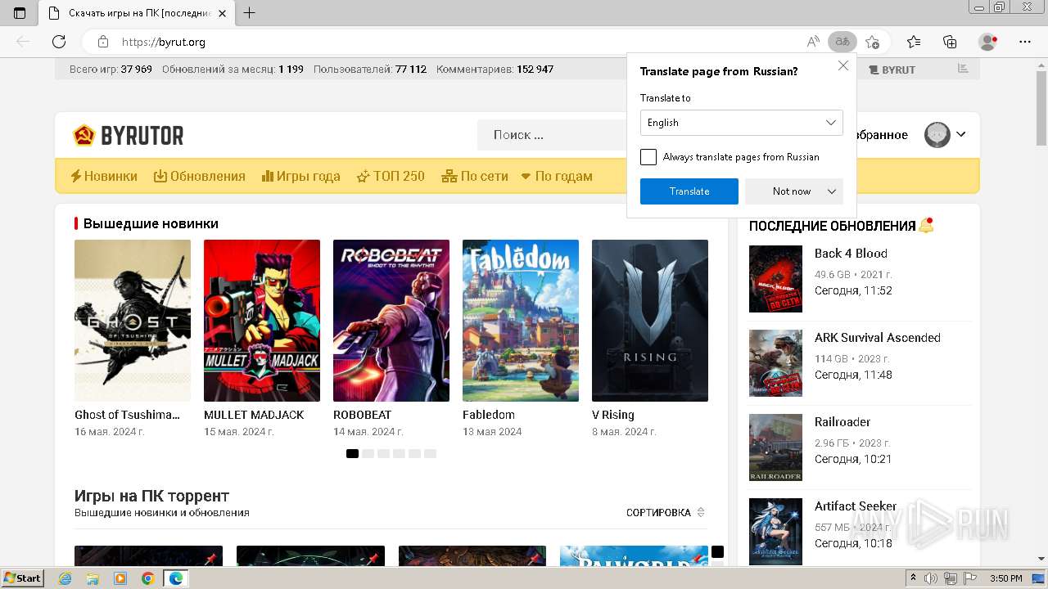Open the ARK Survival Ascended link
1048x589 pixels.
[x=878, y=338]
